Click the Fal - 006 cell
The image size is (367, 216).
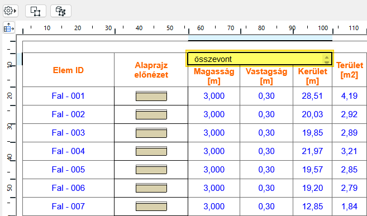[x=68, y=188]
